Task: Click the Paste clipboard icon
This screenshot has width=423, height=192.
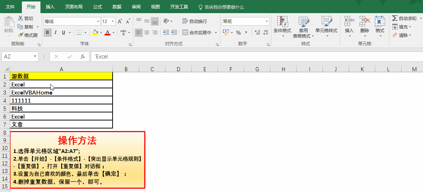Action: tap(9, 22)
